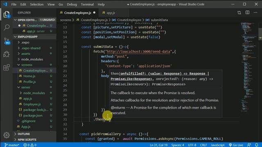The height and width of the screenshot is (147, 262).
Task: Open the Search view icon
Action: pyautogui.click(x=7, y=27)
